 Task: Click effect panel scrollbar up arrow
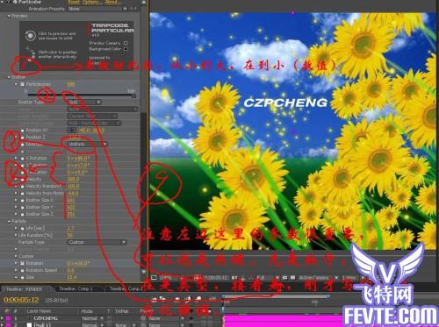(x=144, y=3)
